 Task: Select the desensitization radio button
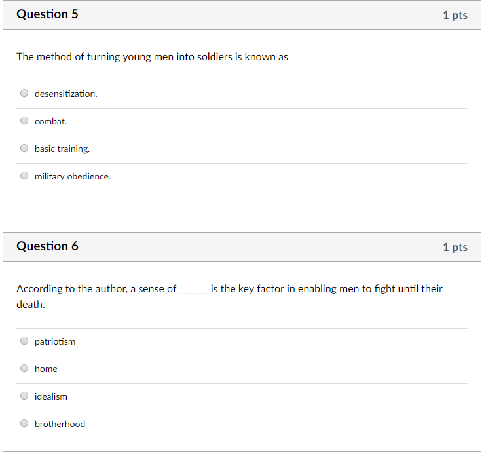pos(24,93)
